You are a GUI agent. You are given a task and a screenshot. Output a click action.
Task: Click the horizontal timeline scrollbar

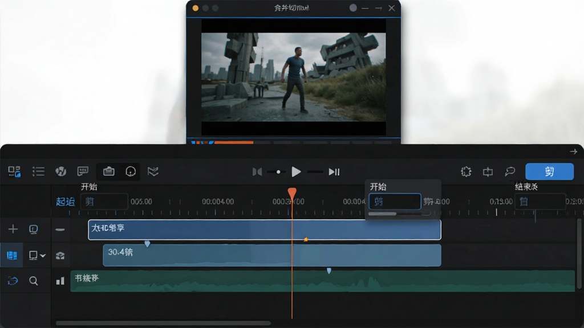pos(163,323)
